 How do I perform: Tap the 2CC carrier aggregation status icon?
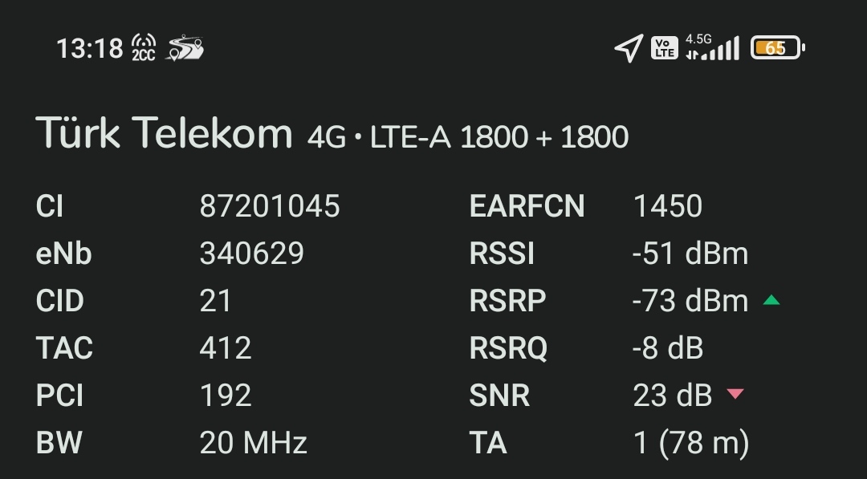144,47
